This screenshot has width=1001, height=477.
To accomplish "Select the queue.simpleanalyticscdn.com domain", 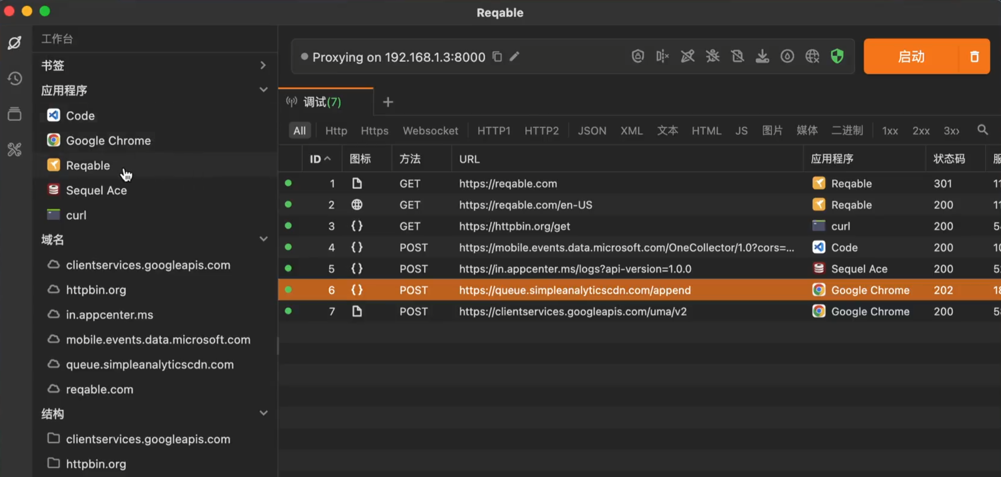I will click(x=154, y=364).
